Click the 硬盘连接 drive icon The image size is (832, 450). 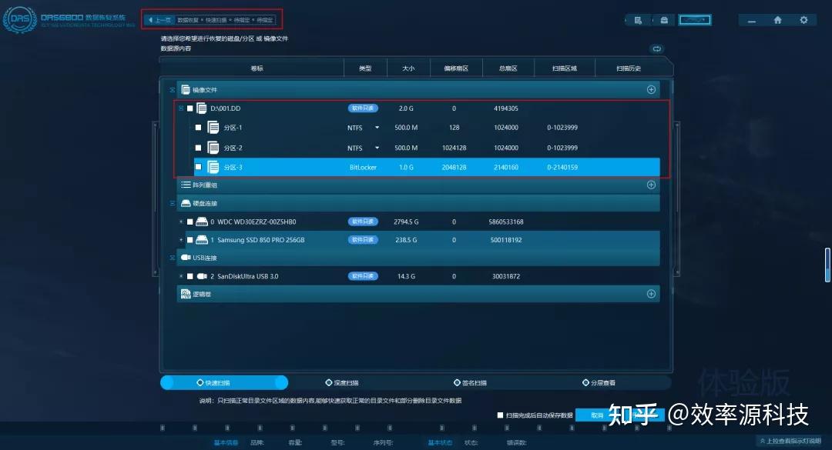pyautogui.click(x=186, y=204)
